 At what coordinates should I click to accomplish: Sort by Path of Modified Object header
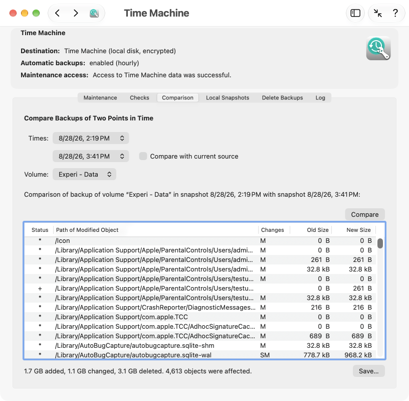coord(156,230)
